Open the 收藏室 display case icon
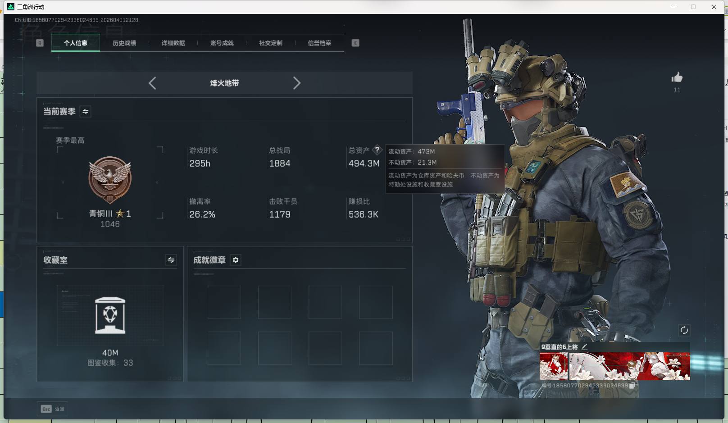Viewport: 728px width, 423px height. pos(110,315)
